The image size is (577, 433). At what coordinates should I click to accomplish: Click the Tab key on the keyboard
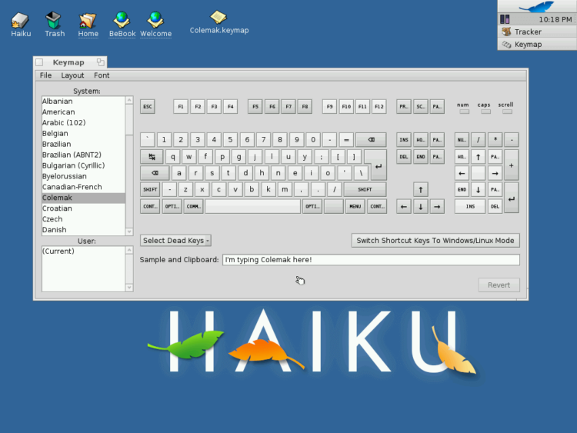[152, 157]
